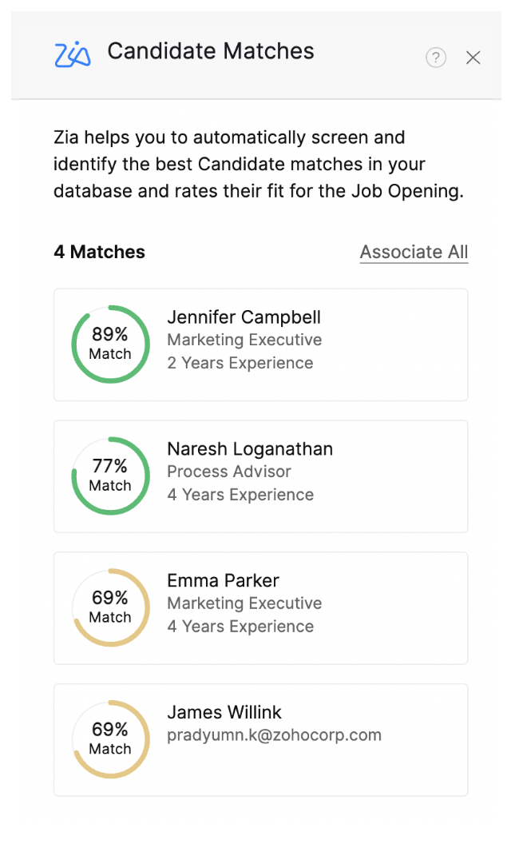Viewport: 511px width, 844px height.
Task: Click the 4 Matches count heading
Action: (100, 253)
